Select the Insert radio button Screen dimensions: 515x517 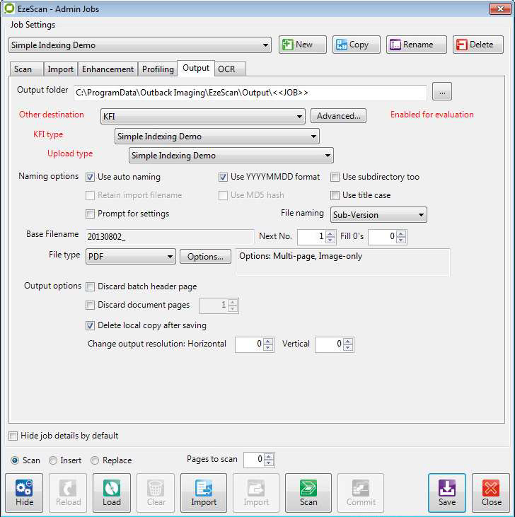point(53,460)
